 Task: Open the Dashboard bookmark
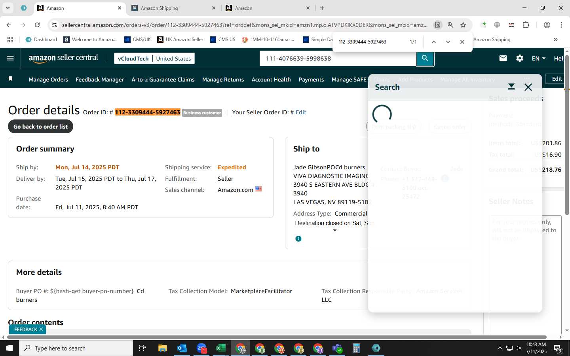pos(41,40)
